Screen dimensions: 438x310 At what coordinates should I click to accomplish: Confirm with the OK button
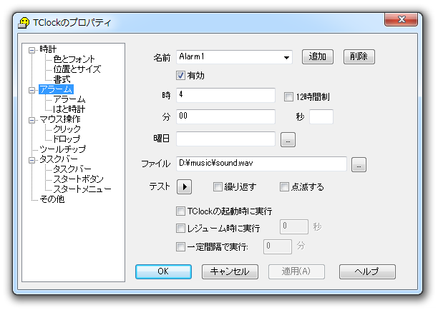pyautogui.click(x=163, y=272)
